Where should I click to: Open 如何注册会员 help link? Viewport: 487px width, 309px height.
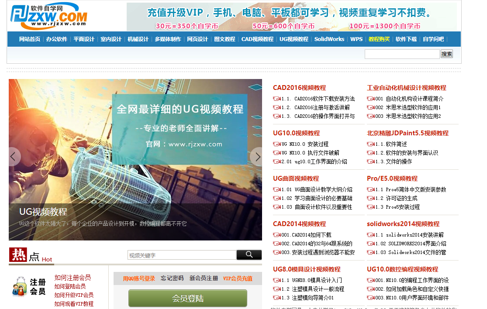click(73, 278)
